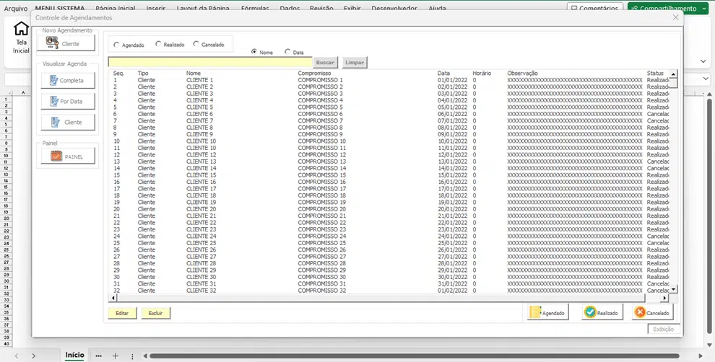Screen dimensions: 715x362
Task: Set status to Agendado using bottom button
Action: click(x=547, y=312)
